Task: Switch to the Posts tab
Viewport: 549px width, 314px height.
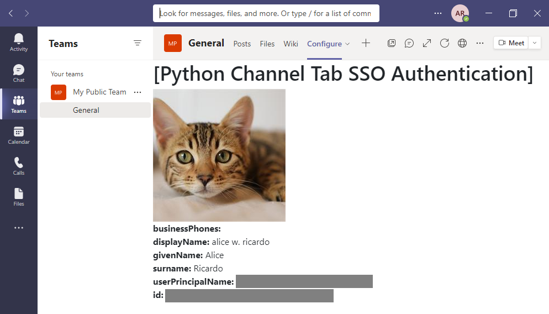Action: click(x=242, y=44)
